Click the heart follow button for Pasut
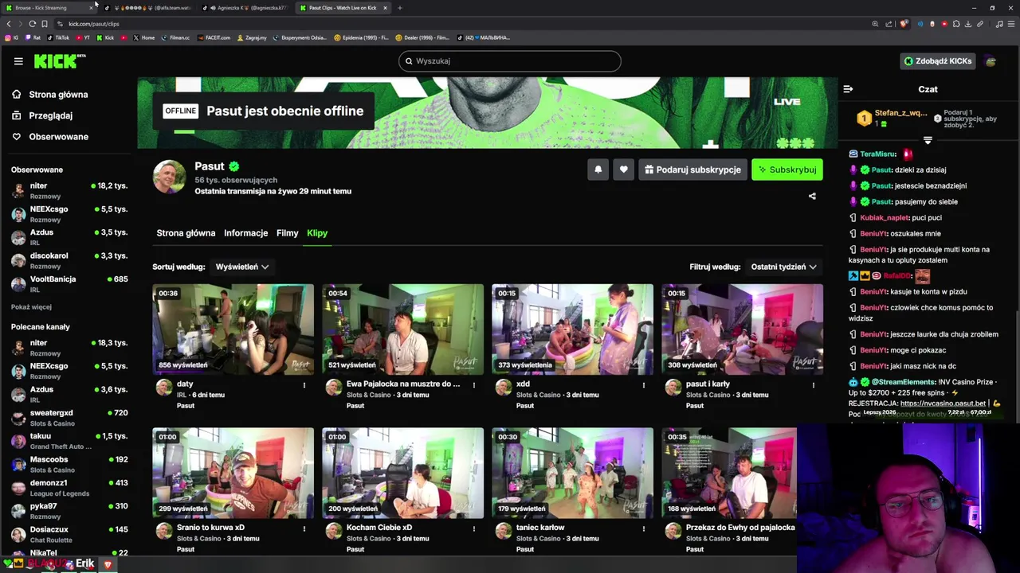The image size is (1020, 573). (x=623, y=170)
